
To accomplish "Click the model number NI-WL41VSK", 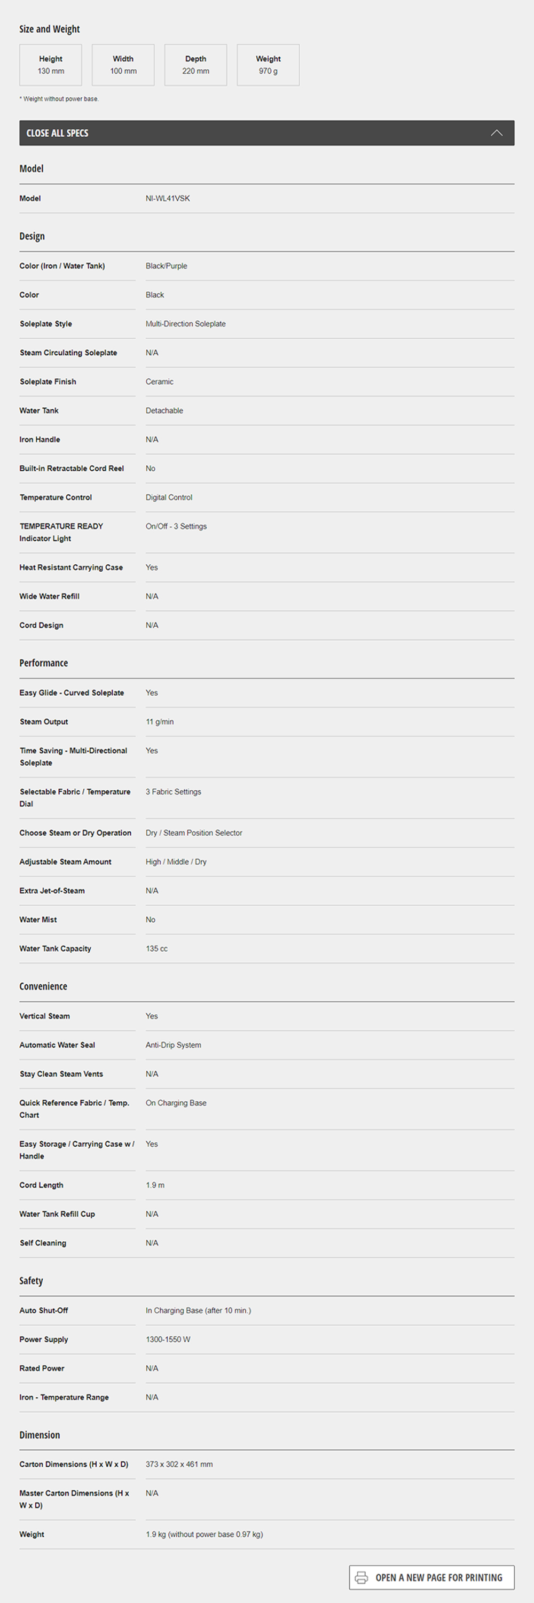I will tap(168, 199).
